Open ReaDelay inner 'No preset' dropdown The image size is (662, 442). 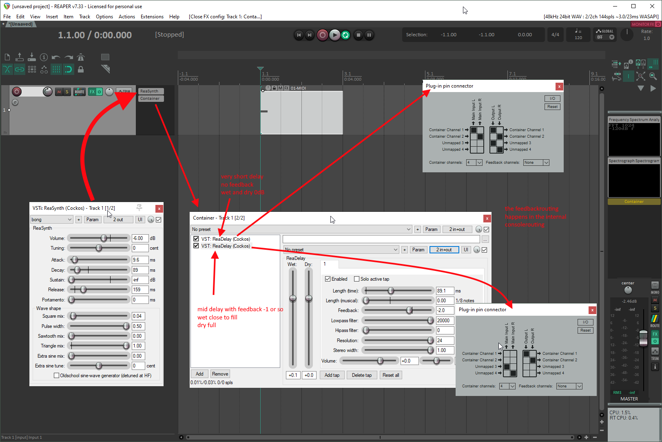click(x=341, y=250)
